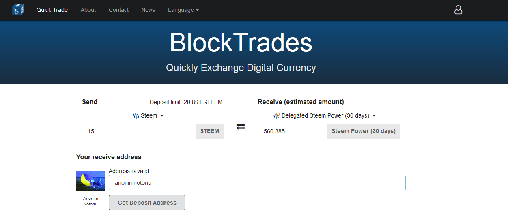Click the Your receive address heading
The height and width of the screenshot is (218, 508).
[x=109, y=157]
